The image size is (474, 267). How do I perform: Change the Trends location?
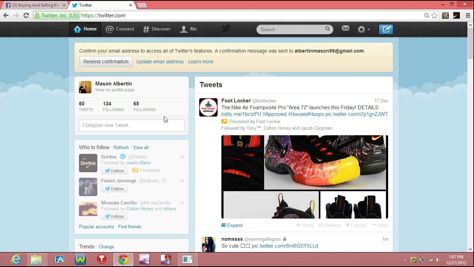106,247
